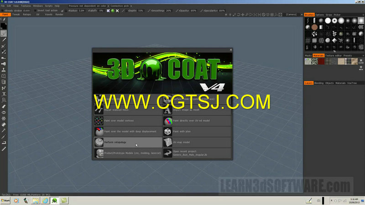Switch to the Tweak room tab
This screenshot has height=205, width=365.
[x=16, y=15]
